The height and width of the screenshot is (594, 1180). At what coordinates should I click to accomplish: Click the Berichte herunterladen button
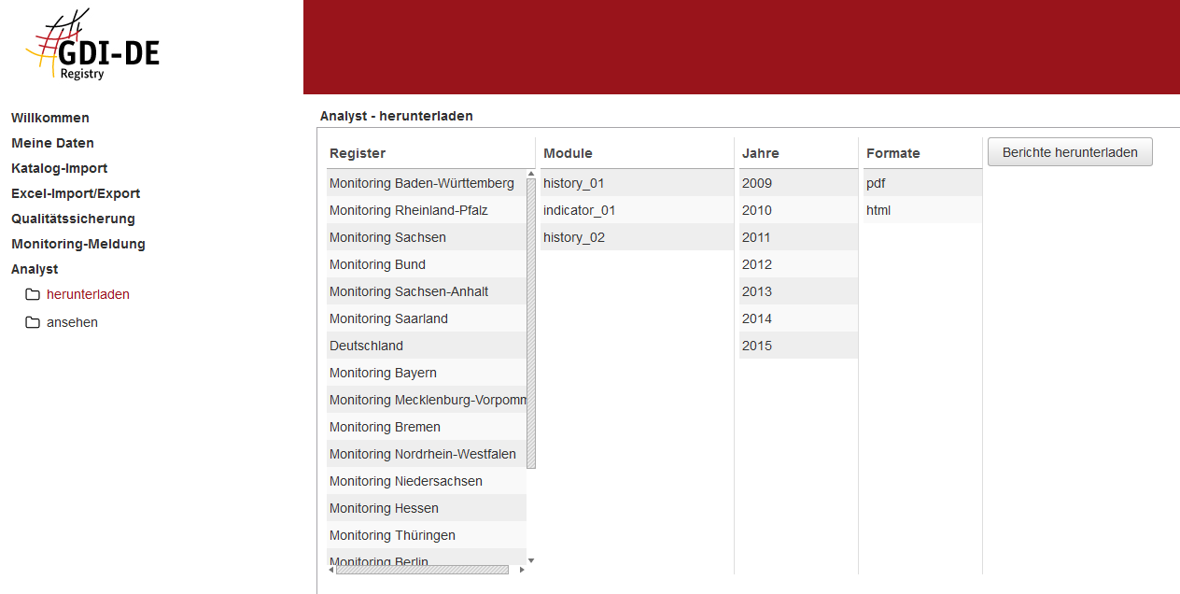pos(1069,152)
